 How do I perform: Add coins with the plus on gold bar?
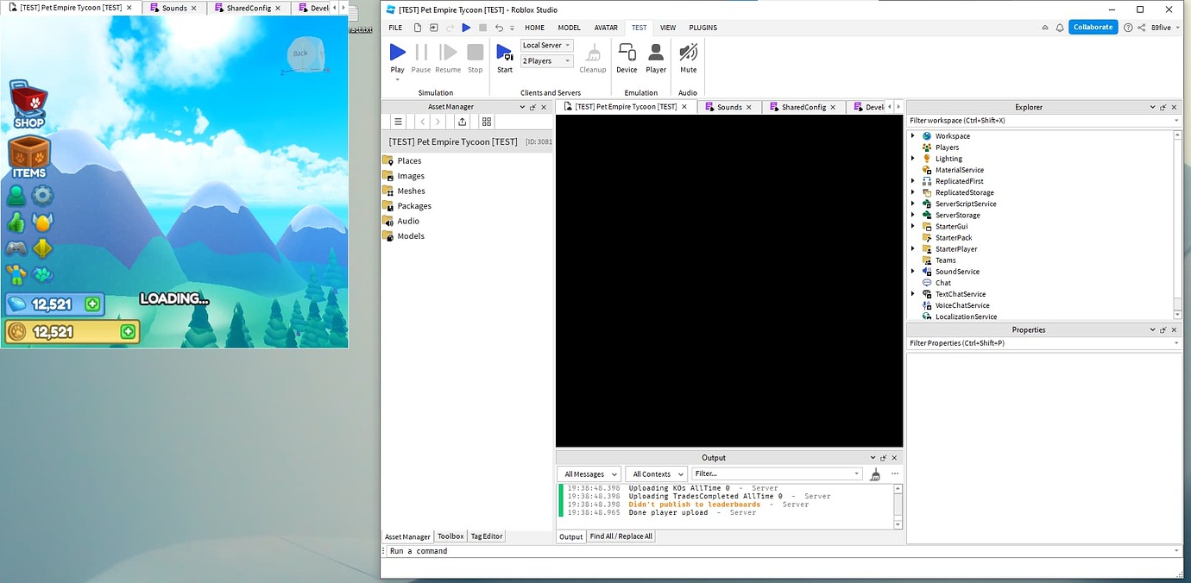pos(129,331)
